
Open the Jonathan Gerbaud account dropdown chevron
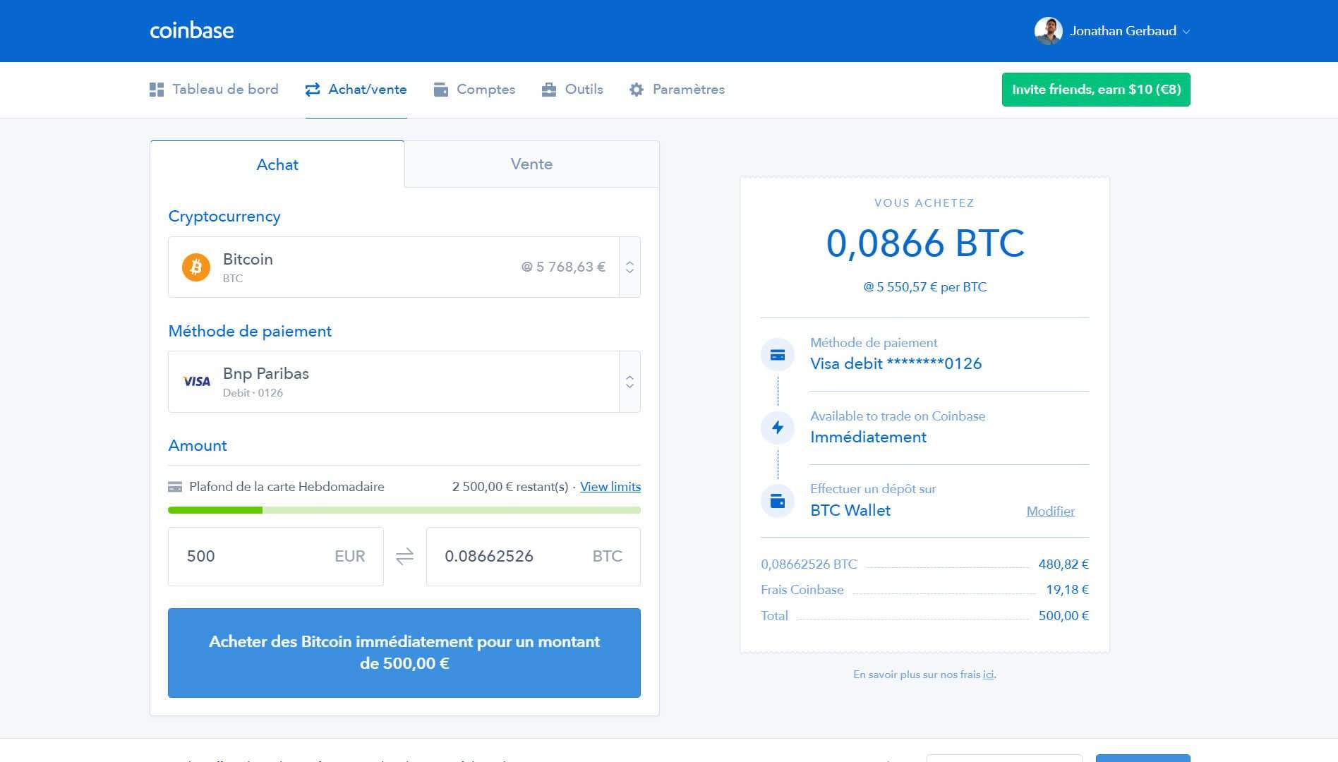point(1186,32)
